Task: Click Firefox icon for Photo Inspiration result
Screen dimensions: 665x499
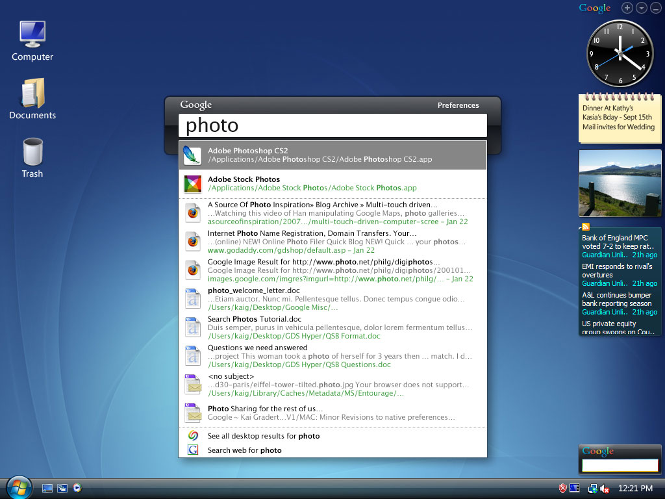Action: click(192, 213)
